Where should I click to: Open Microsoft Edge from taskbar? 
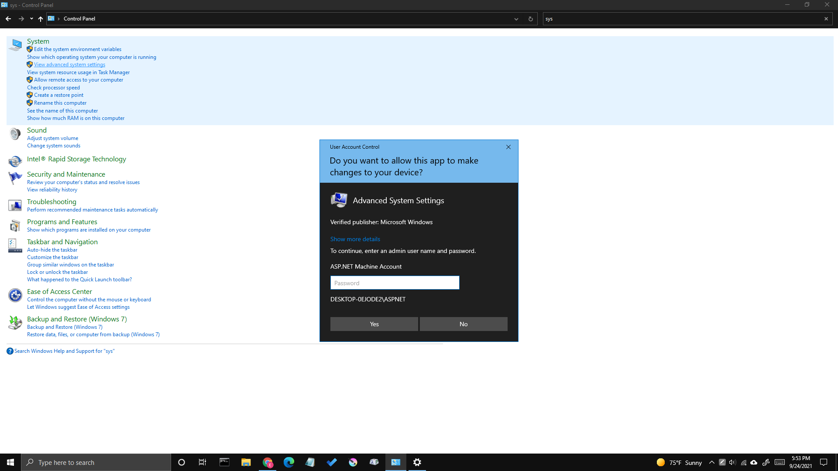click(x=289, y=462)
